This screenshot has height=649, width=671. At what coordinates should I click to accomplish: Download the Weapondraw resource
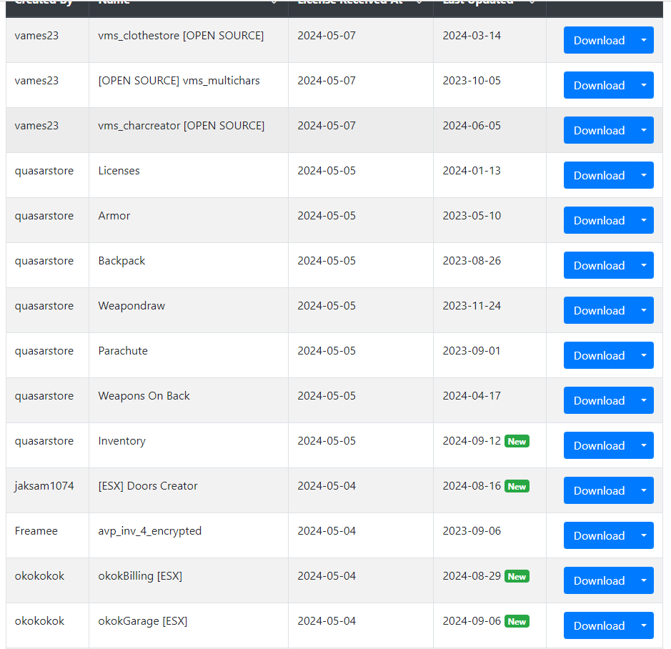(599, 310)
